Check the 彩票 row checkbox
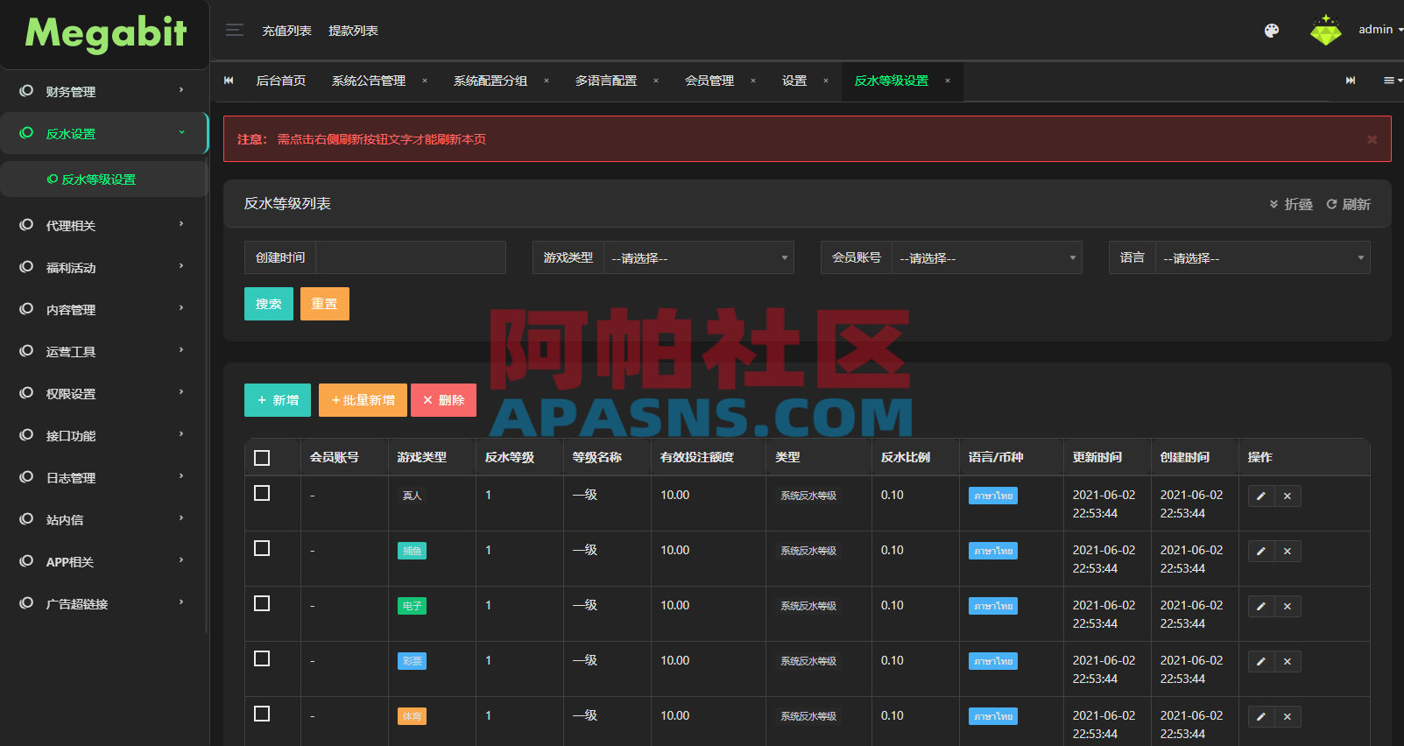 click(x=262, y=658)
